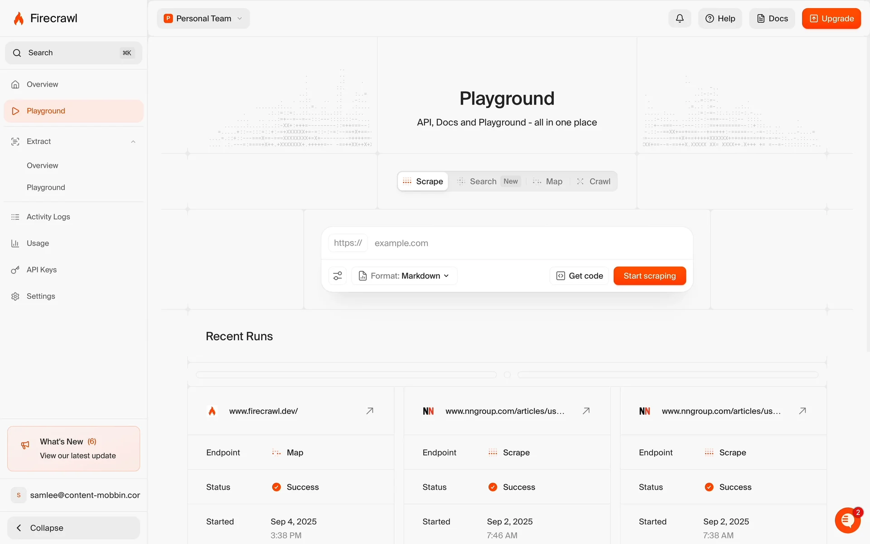The width and height of the screenshot is (870, 544).
Task: Open firecrawl.dev run details arrow
Action: pyautogui.click(x=370, y=411)
